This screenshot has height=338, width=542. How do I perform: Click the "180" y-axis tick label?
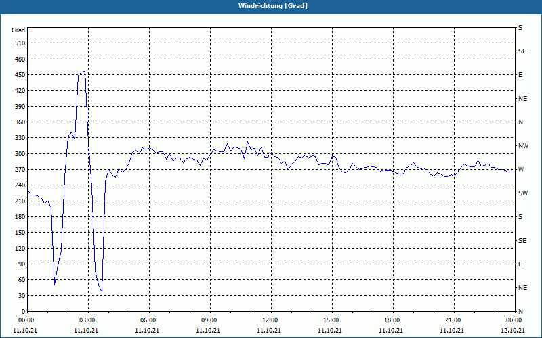click(20, 216)
